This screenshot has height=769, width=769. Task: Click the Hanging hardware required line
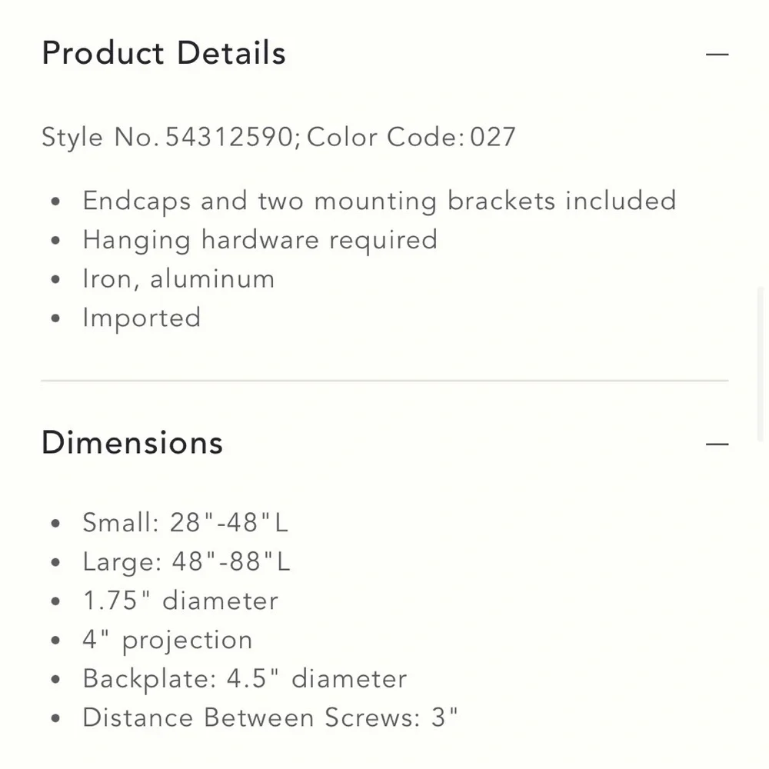pyautogui.click(x=260, y=240)
